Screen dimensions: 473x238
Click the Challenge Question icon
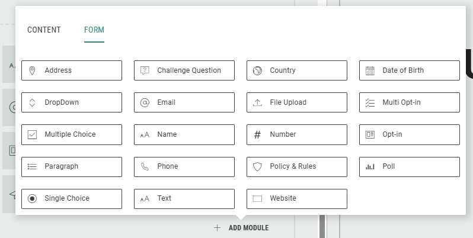coord(145,70)
